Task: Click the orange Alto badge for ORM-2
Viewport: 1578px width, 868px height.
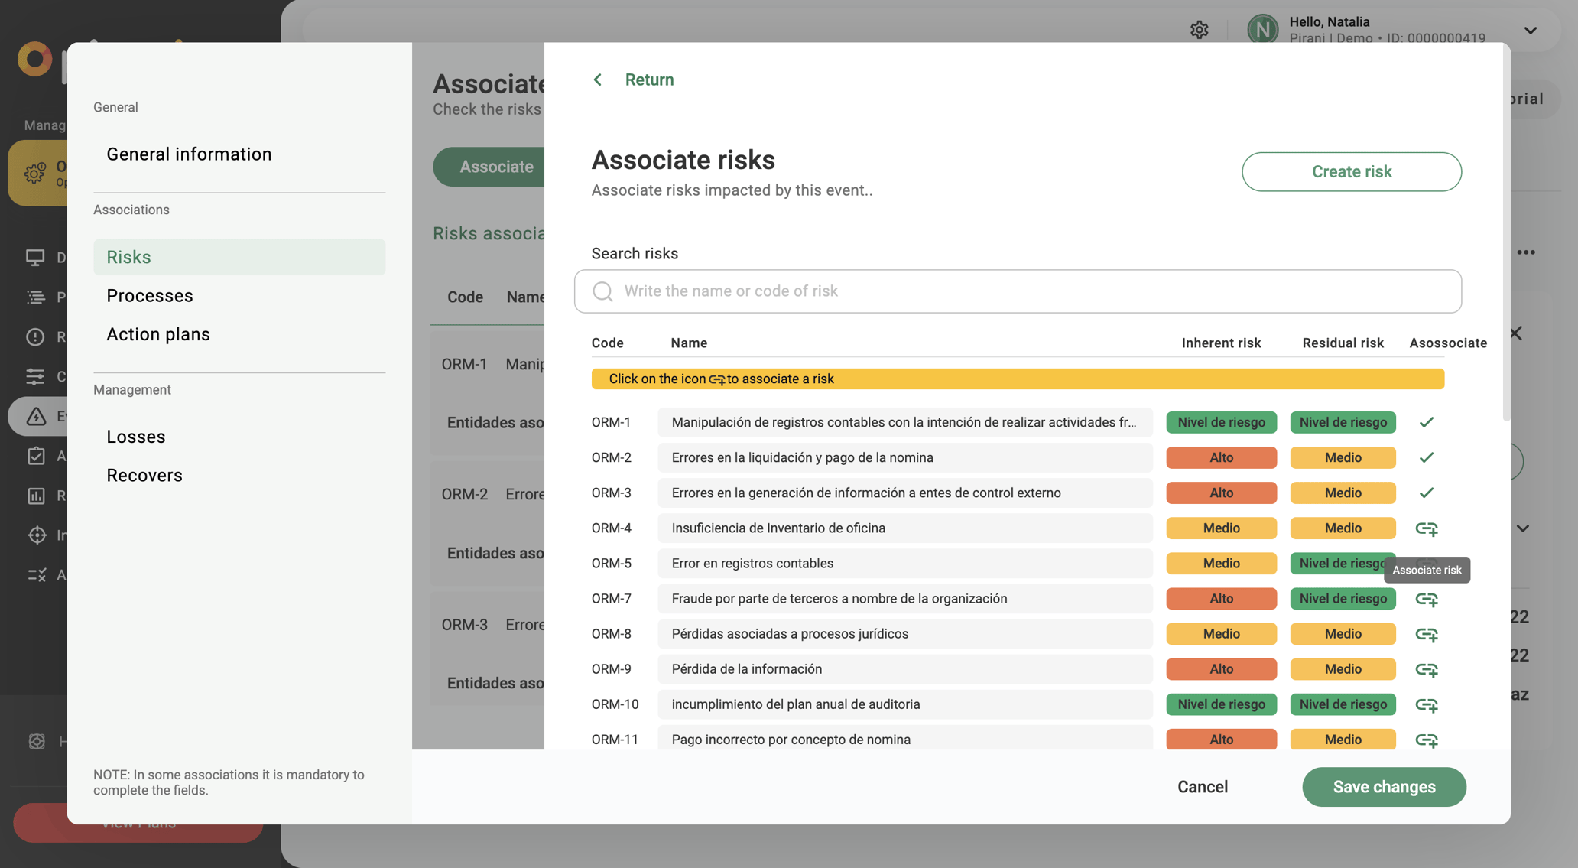Action: (1221, 457)
